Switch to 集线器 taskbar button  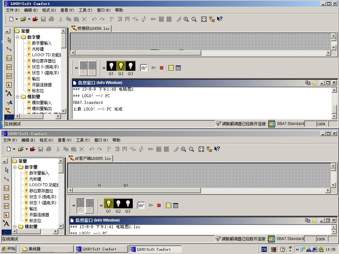point(46,249)
